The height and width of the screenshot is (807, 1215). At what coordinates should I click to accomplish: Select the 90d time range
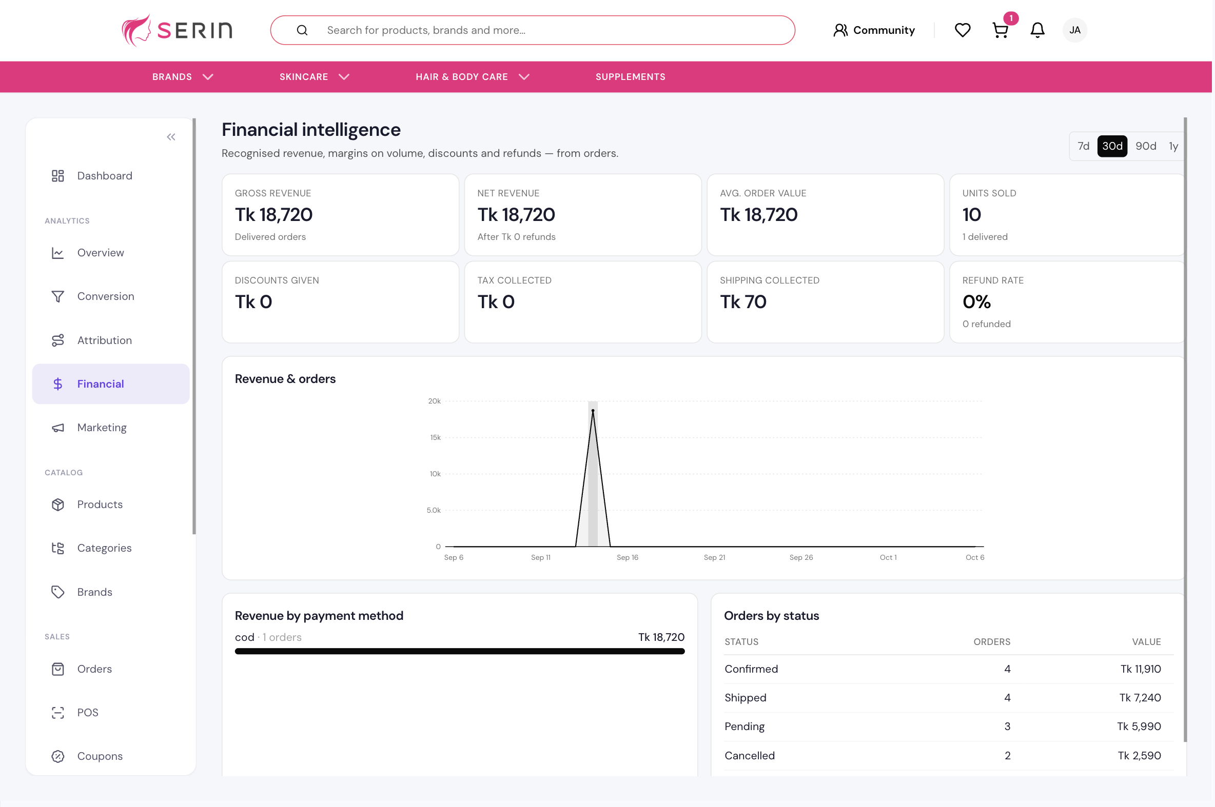1145,146
